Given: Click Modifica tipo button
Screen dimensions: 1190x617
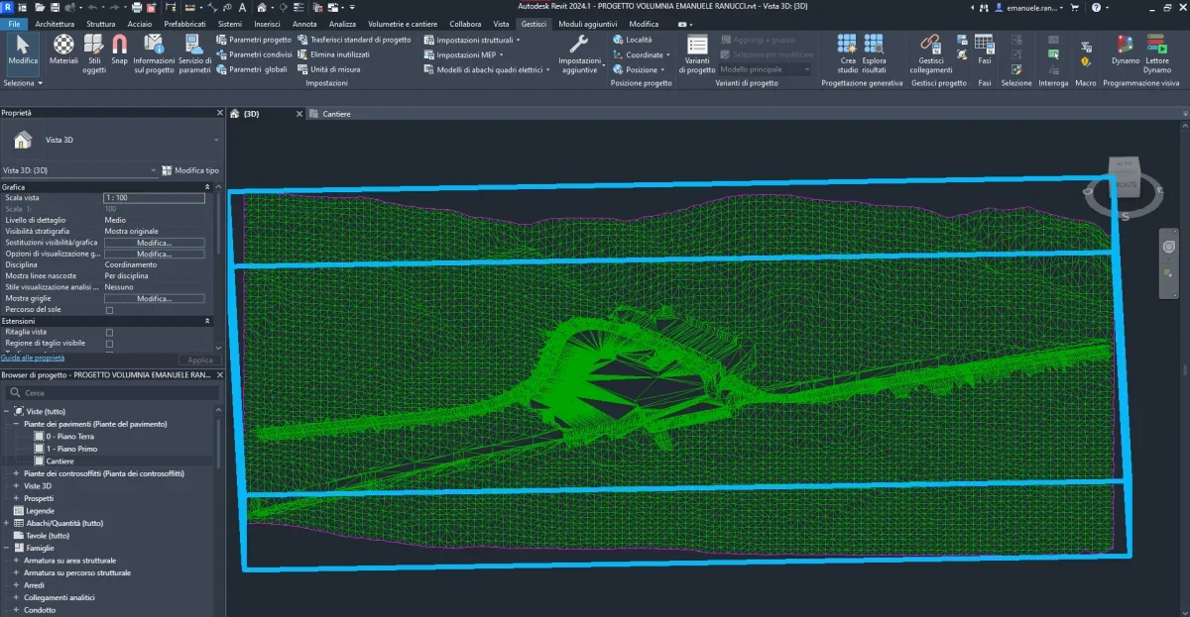Looking at the screenshot, I should pos(190,170).
